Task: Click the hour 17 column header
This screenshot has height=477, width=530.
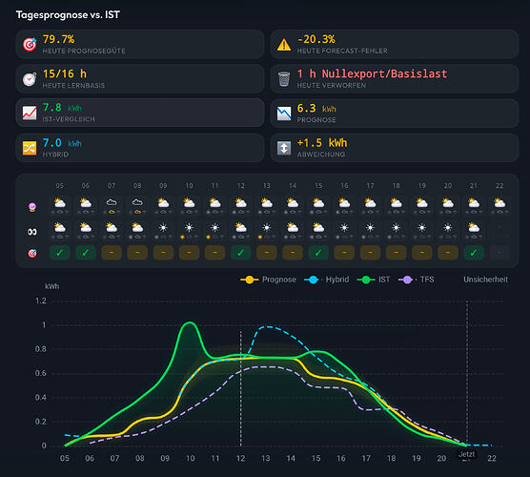Action: [x=370, y=186]
